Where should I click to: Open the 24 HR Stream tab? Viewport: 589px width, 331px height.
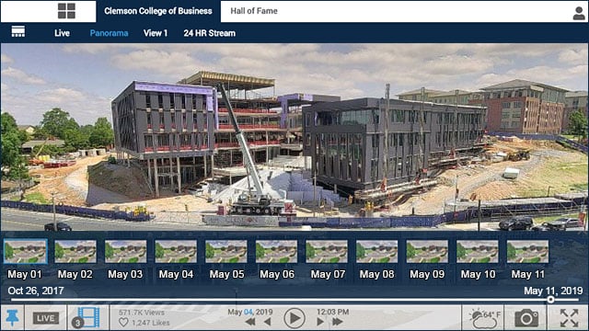(x=210, y=33)
